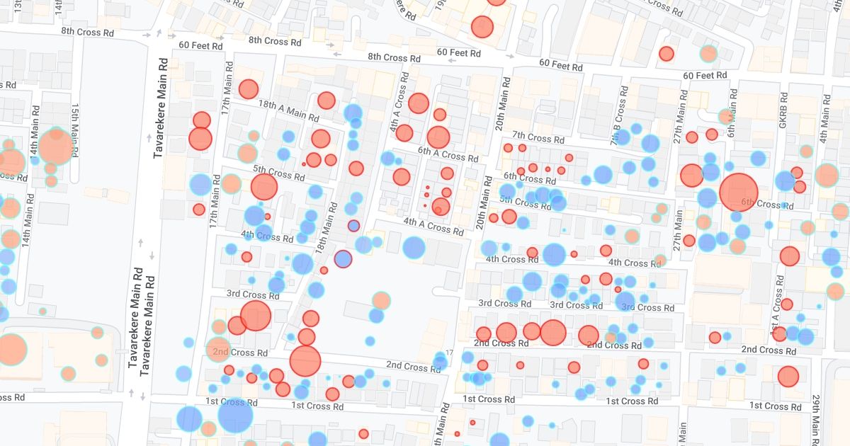Click red circle in the top-right corner area
This screenshot has height=446, width=850.
tap(666, 54)
